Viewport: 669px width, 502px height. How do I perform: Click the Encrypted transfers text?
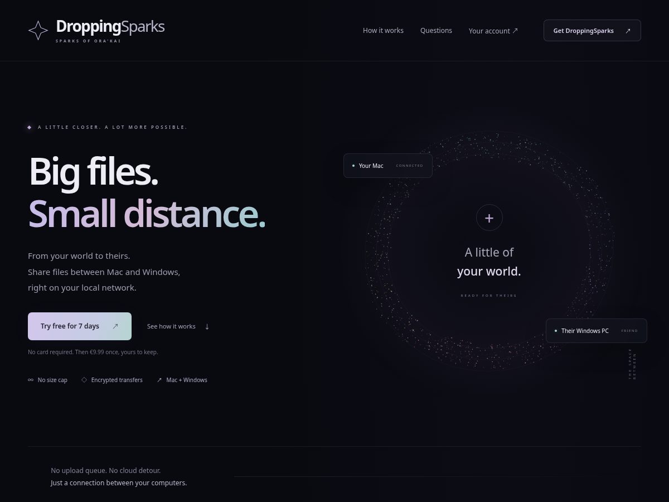pos(117,380)
